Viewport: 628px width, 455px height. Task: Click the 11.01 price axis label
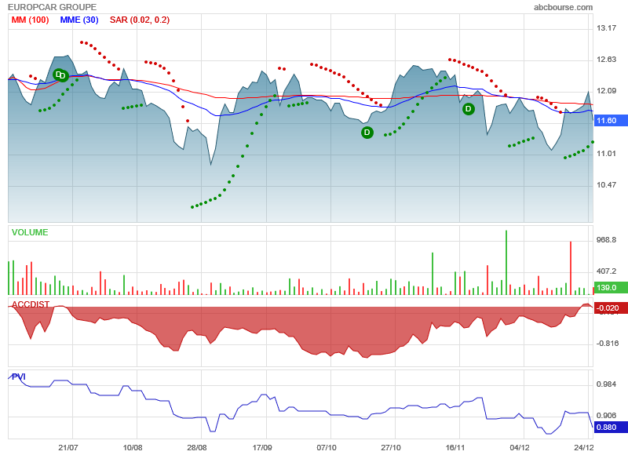(x=606, y=153)
